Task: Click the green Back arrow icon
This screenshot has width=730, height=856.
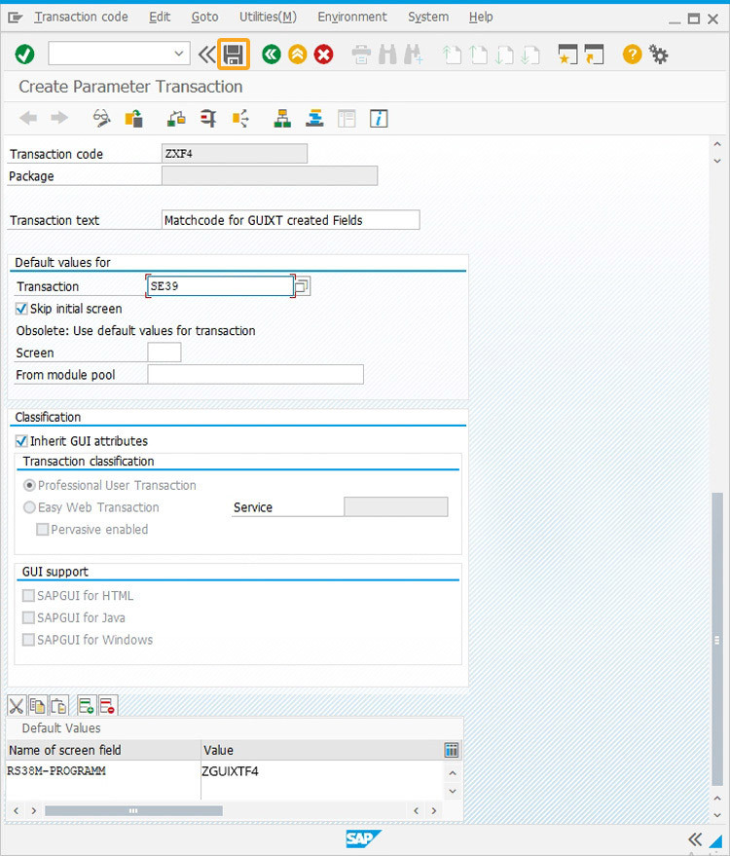Action: coord(272,54)
